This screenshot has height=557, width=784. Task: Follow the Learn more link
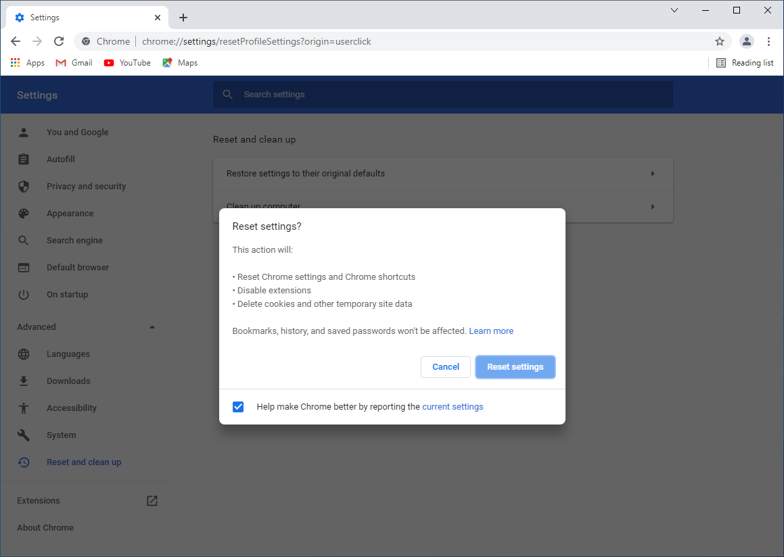point(491,331)
